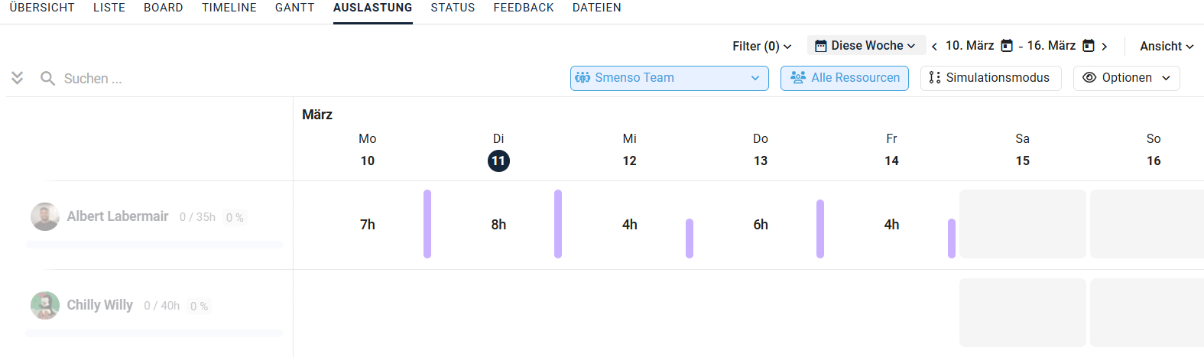Open start date calendar icon next to 10. März

pyautogui.click(x=1007, y=46)
